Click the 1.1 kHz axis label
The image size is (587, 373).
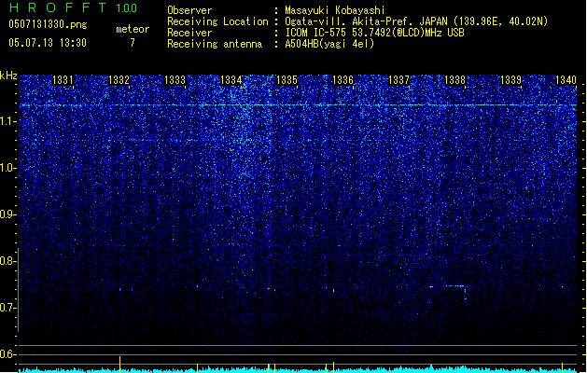(7, 121)
